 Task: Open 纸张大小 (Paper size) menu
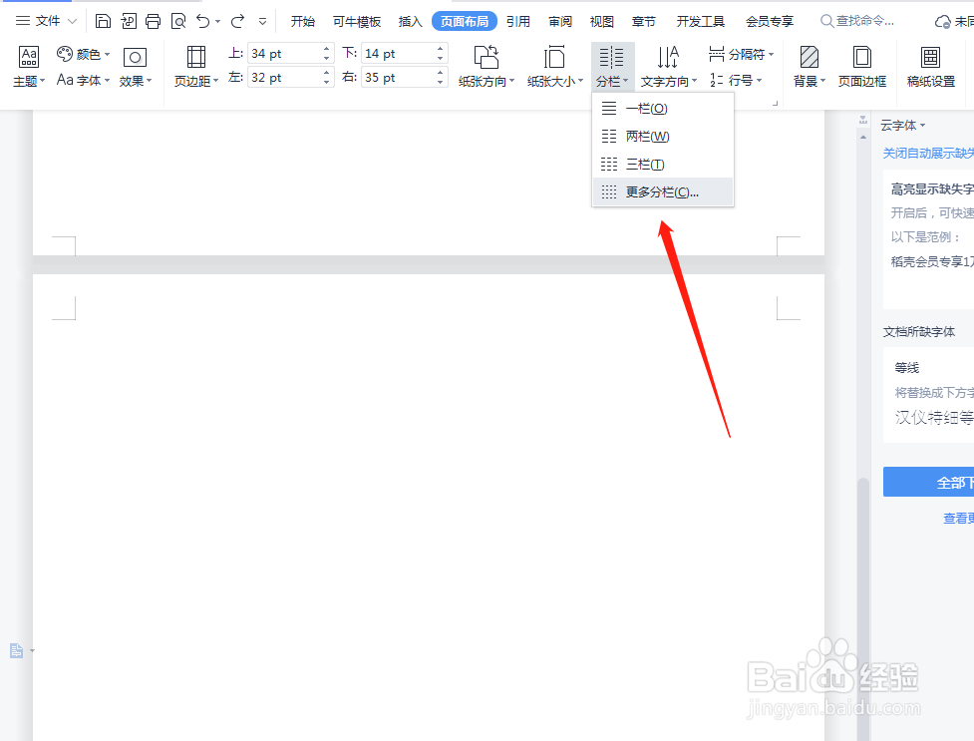pyautogui.click(x=554, y=66)
